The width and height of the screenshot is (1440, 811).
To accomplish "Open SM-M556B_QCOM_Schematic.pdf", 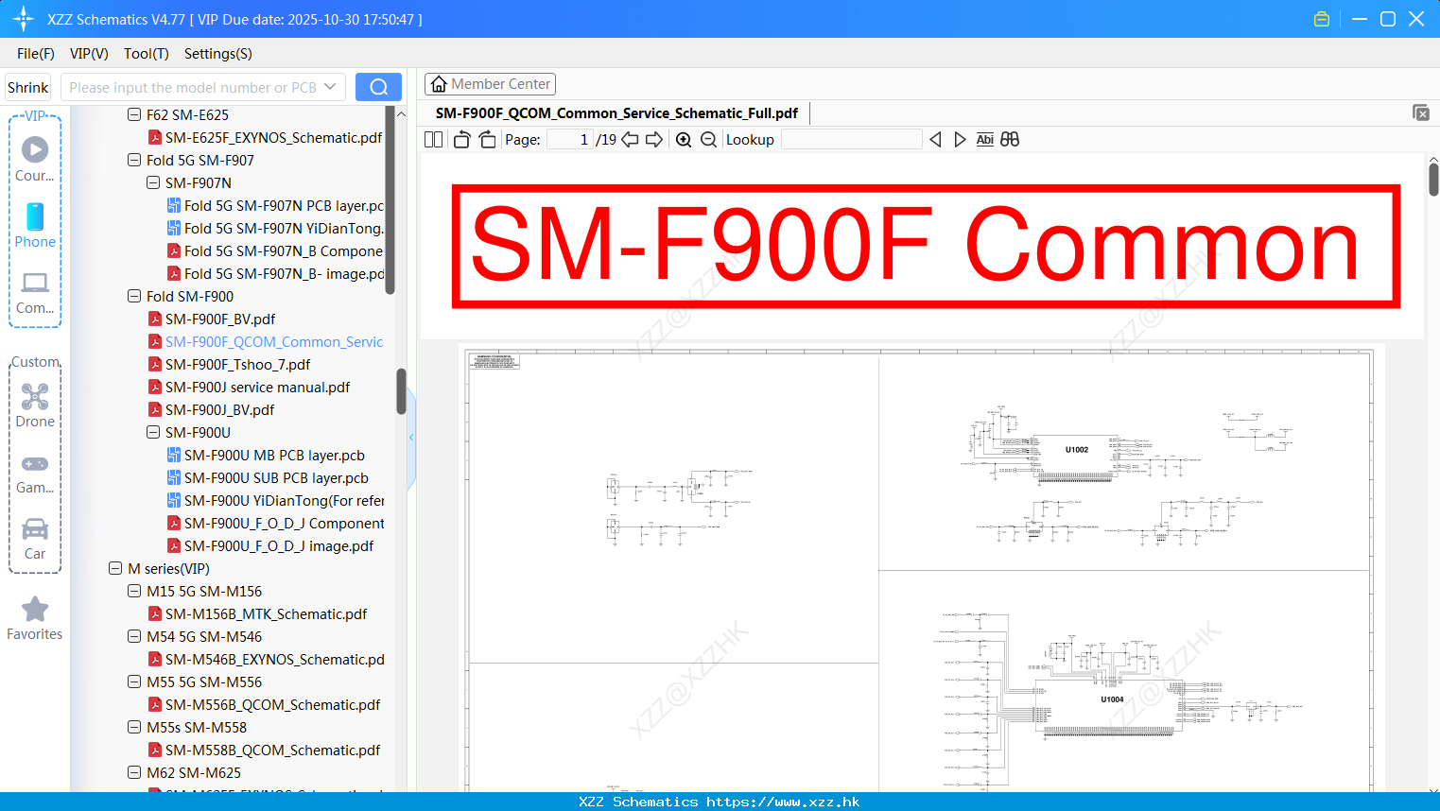I will coord(272,705).
